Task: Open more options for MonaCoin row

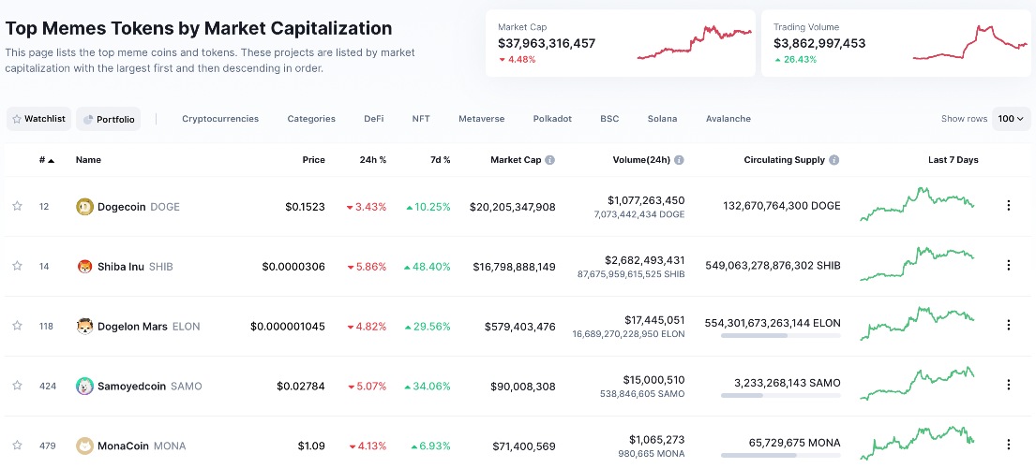Action: 1008,445
